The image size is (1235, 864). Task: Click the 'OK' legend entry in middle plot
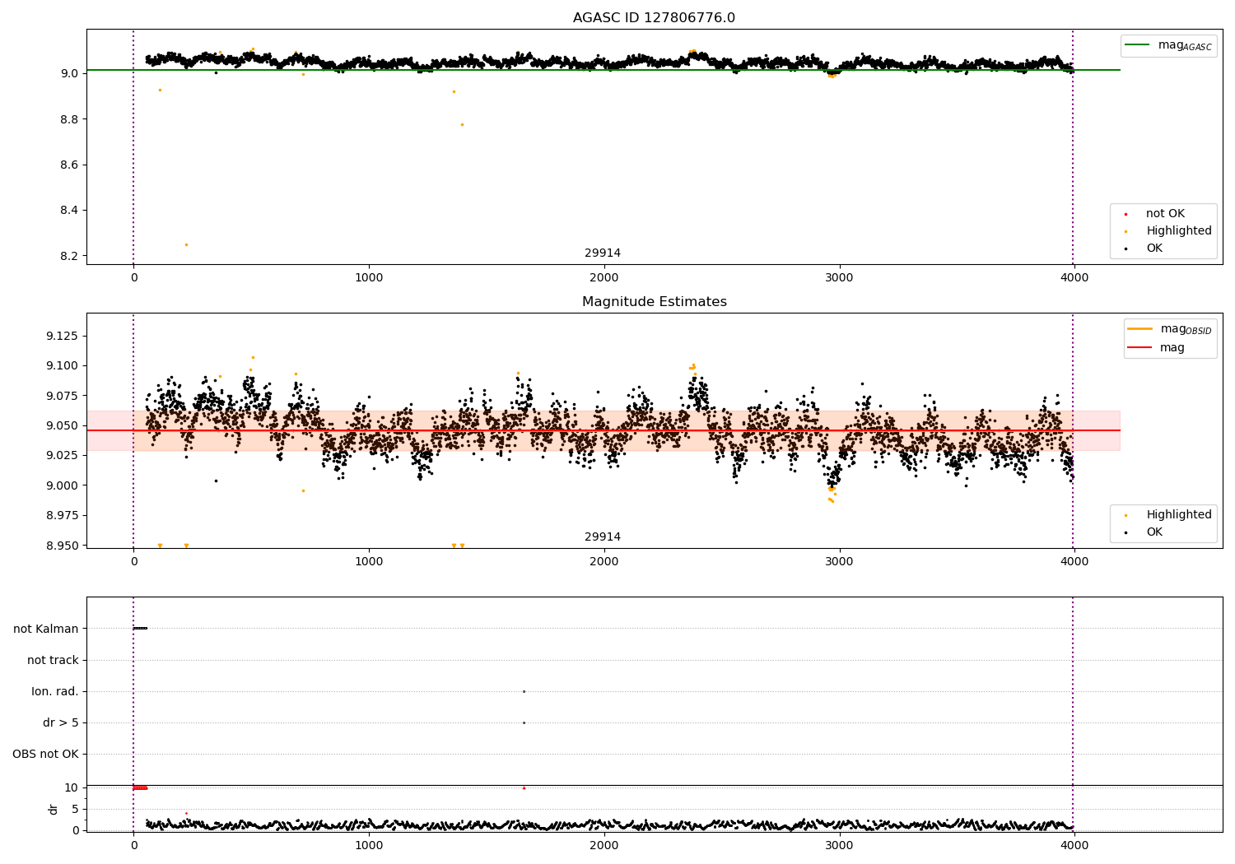[x=1154, y=532]
